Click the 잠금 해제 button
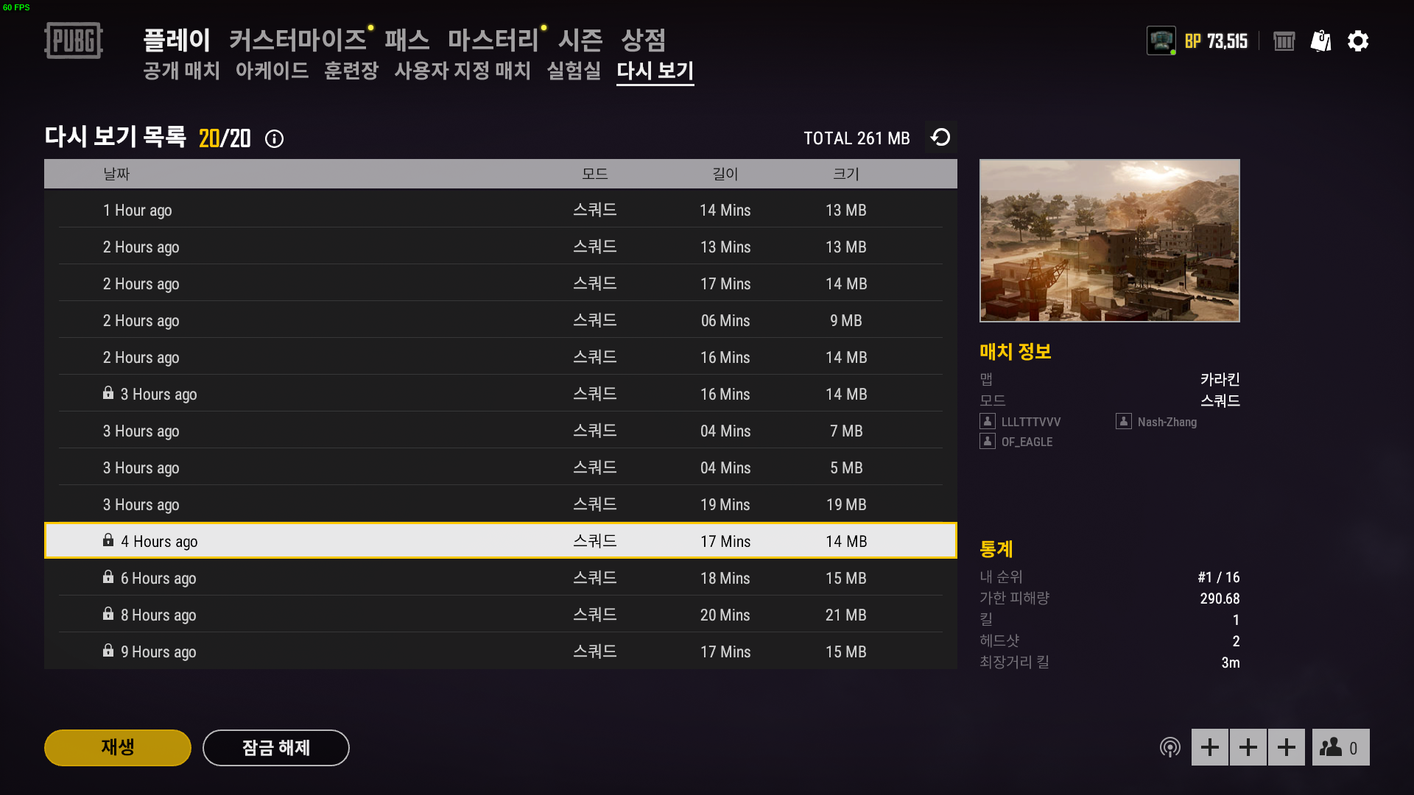 pyautogui.click(x=275, y=748)
